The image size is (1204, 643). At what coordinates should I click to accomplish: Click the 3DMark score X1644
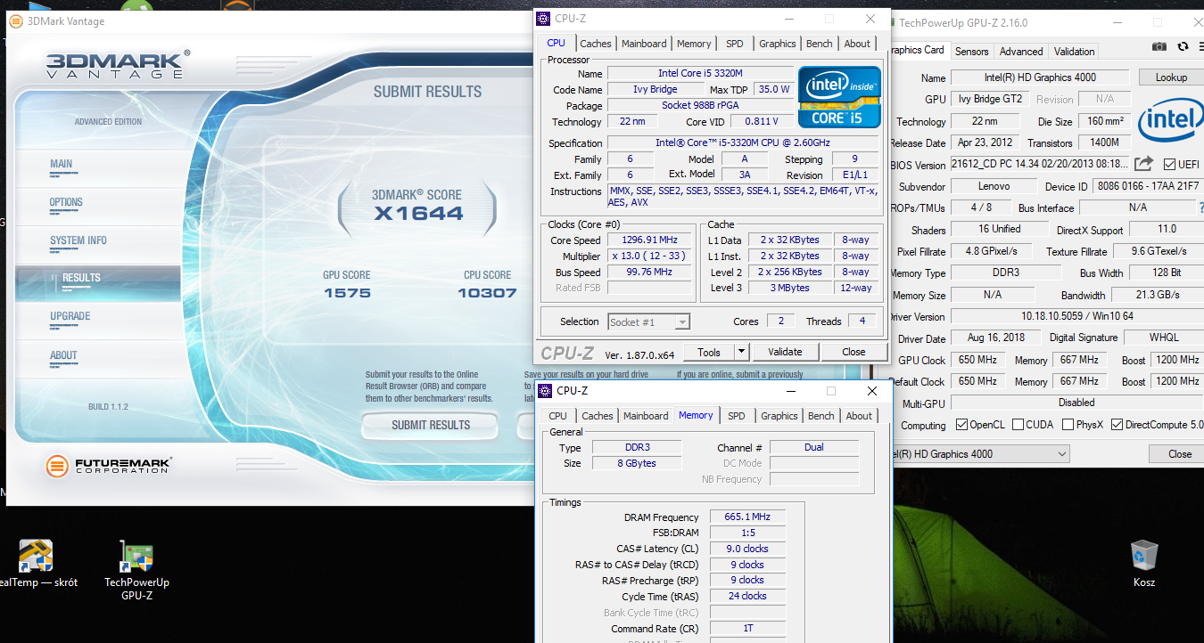[418, 214]
